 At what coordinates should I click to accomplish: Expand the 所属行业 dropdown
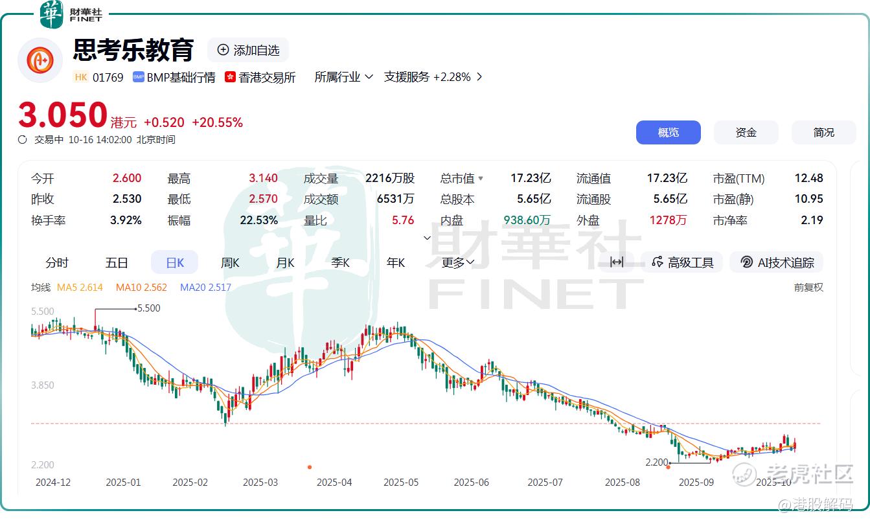[x=344, y=77]
